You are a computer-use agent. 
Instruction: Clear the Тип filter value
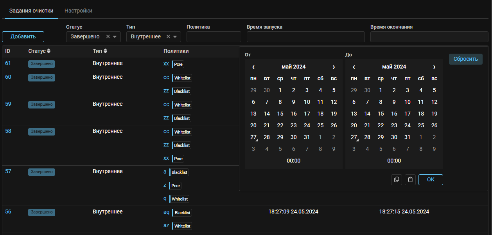pos(168,37)
